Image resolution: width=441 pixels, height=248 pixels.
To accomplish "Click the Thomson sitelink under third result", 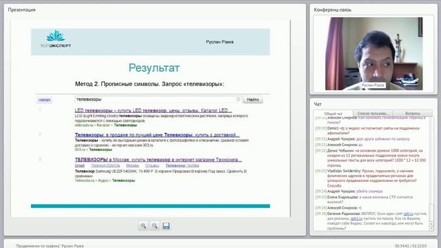I will (x=105, y=165).
